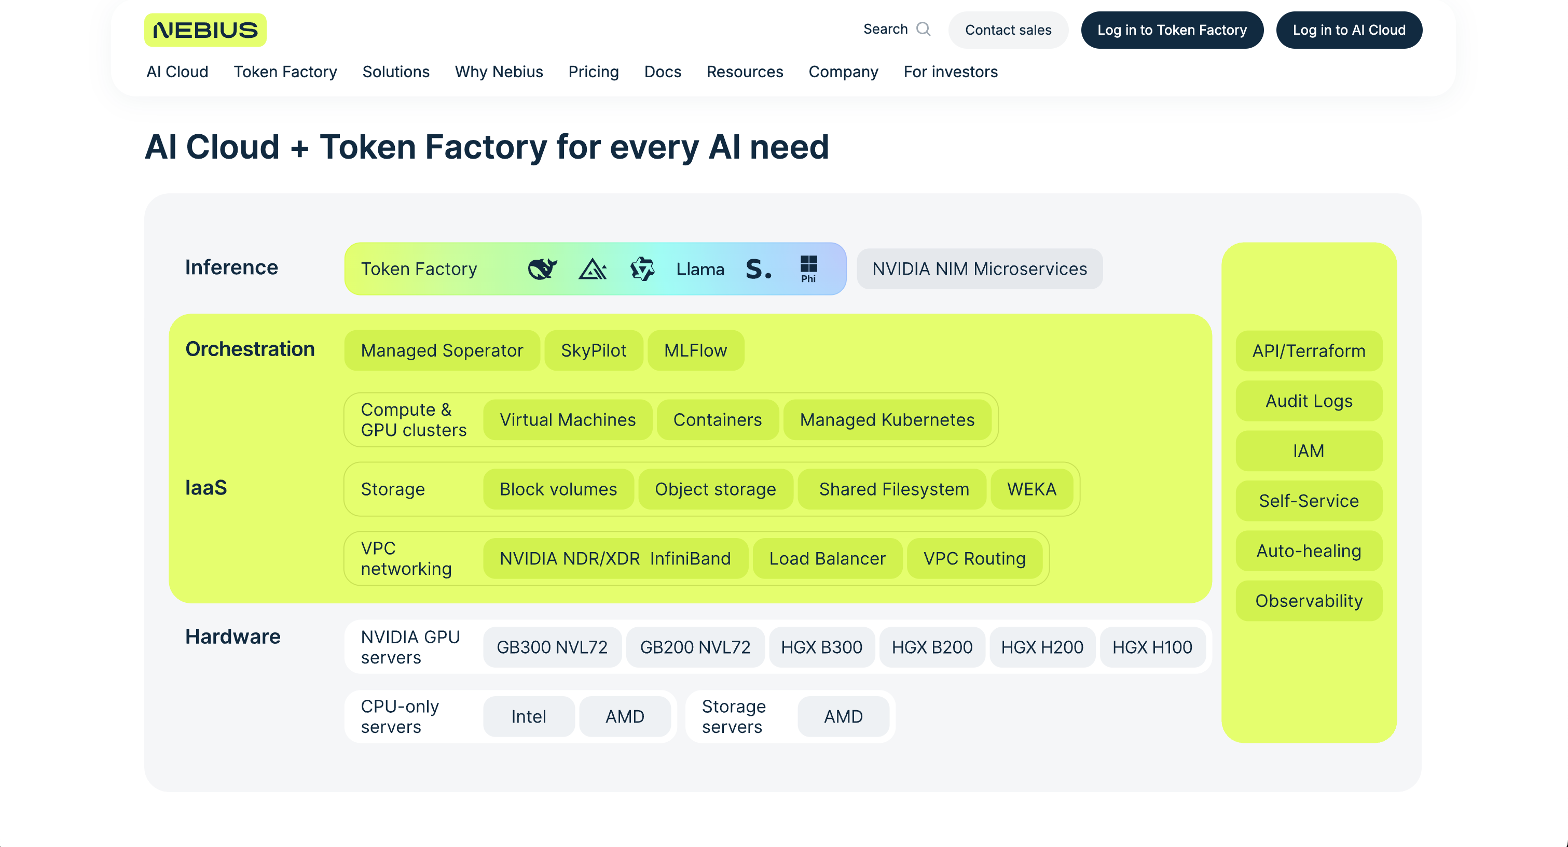The image size is (1568, 847).
Task: Open the Managed Kubernetes chip
Action: (x=887, y=419)
